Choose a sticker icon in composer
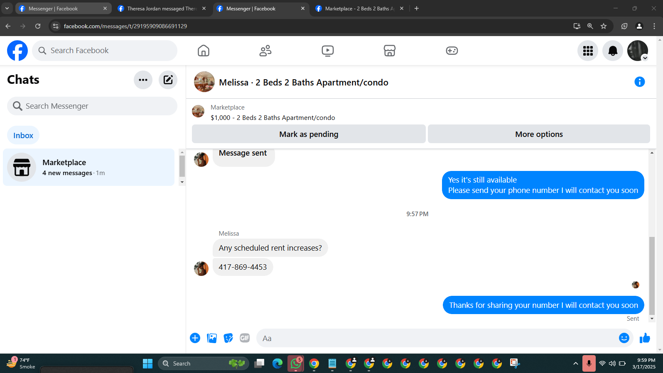663x373 pixels. [x=228, y=338]
